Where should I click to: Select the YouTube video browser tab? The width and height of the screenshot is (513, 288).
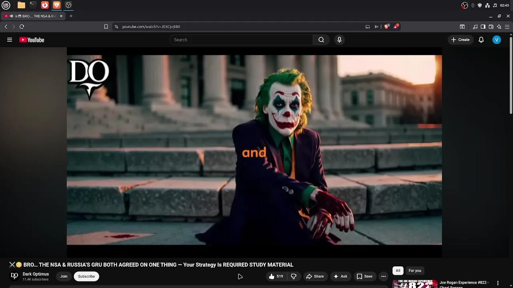coord(33,16)
